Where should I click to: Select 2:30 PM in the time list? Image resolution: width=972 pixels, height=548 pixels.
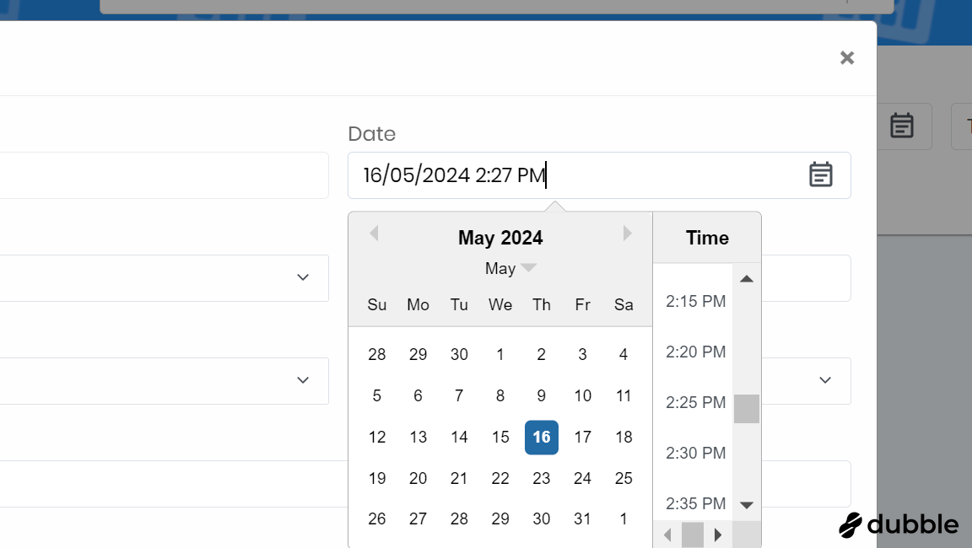pos(695,453)
